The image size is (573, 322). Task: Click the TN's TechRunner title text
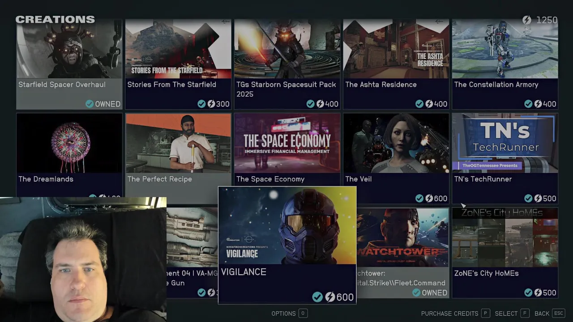click(x=483, y=179)
